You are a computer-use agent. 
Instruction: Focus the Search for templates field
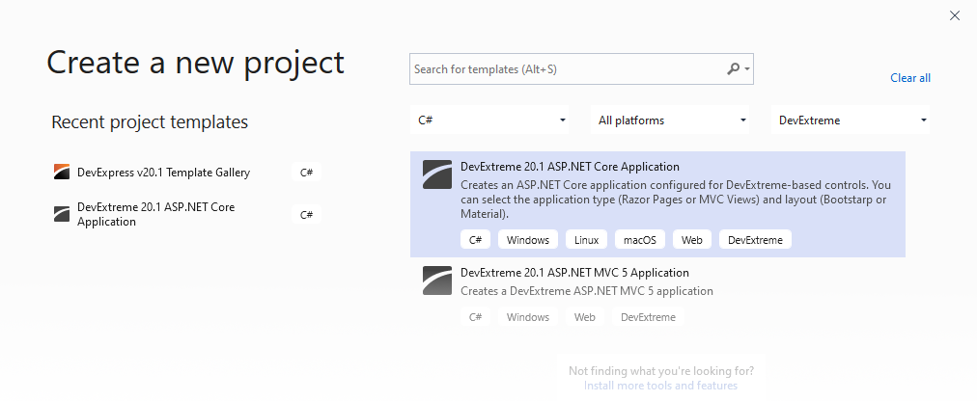pyautogui.click(x=581, y=69)
